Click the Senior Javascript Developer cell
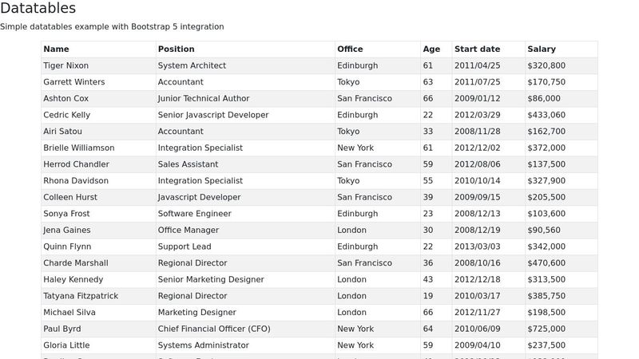Image resolution: width=639 pixels, height=359 pixels. (245, 115)
